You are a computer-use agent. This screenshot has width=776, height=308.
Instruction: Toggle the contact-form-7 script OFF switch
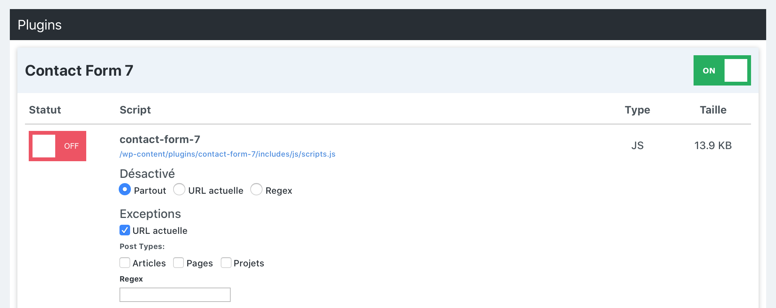pos(57,146)
